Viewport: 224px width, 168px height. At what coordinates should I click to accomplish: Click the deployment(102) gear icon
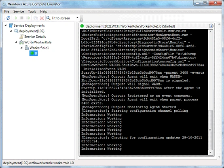click(16, 31)
